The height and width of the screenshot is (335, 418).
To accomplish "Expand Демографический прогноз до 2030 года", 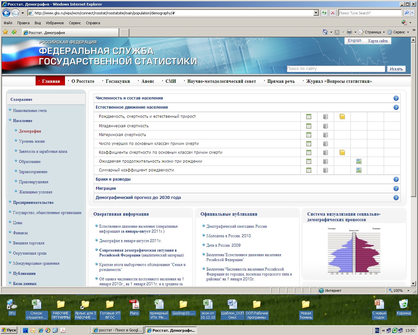I will tap(138, 198).
